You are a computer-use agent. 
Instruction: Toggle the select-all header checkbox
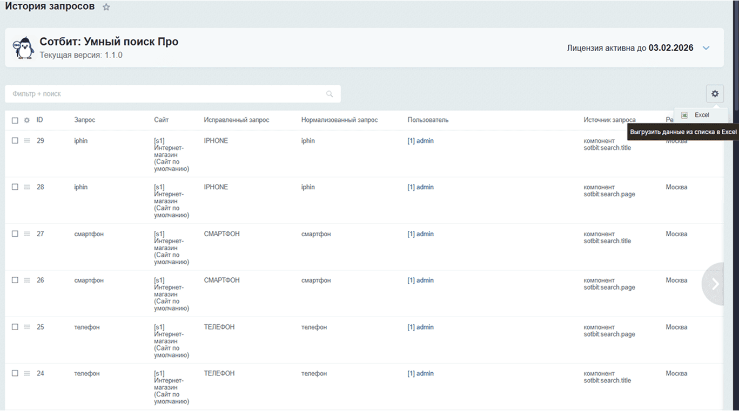click(15, 120)
